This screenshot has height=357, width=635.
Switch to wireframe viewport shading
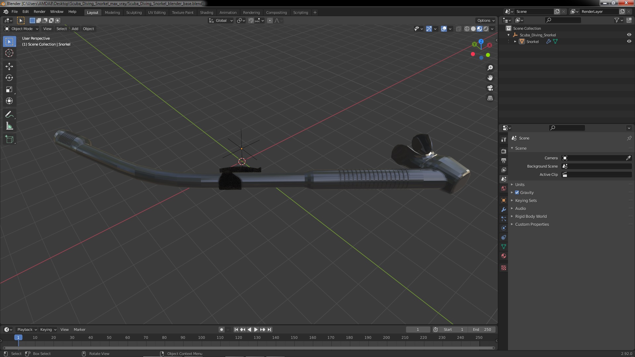(x=467, y=29)
